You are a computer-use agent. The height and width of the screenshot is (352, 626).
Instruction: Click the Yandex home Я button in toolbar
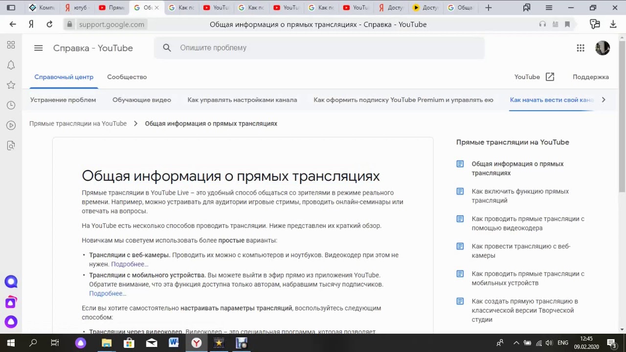click(x=31, y=24)
